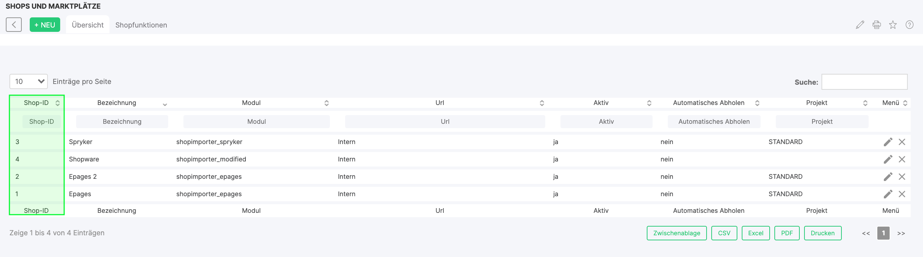Delete the Shopware shop entry
This screenshot has height=257, width=923.
coord(902,159)
